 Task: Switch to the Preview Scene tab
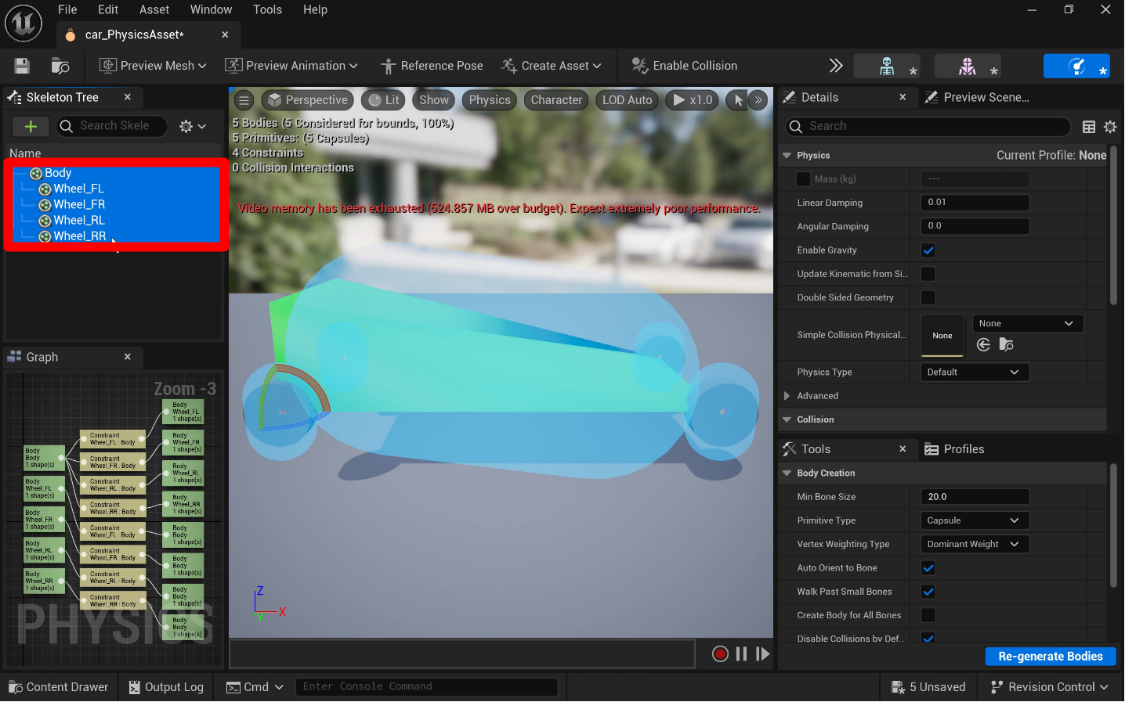click(x=977, y=97)
